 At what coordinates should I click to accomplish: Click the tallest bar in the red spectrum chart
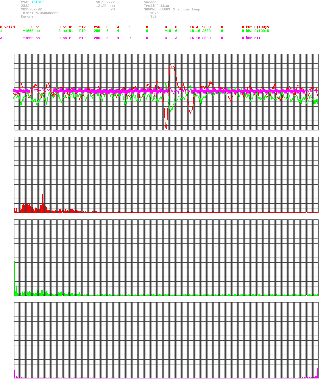43,203
